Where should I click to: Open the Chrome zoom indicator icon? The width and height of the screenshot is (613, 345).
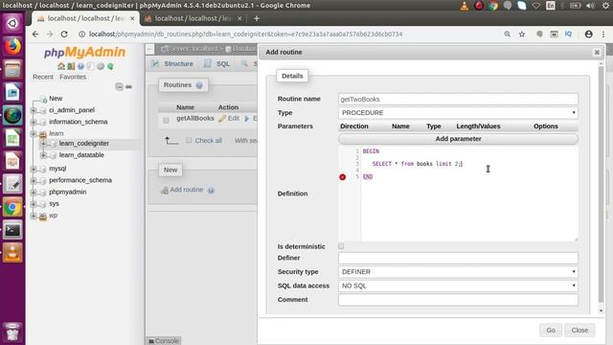pyautogui.click(x=508, y=34)
